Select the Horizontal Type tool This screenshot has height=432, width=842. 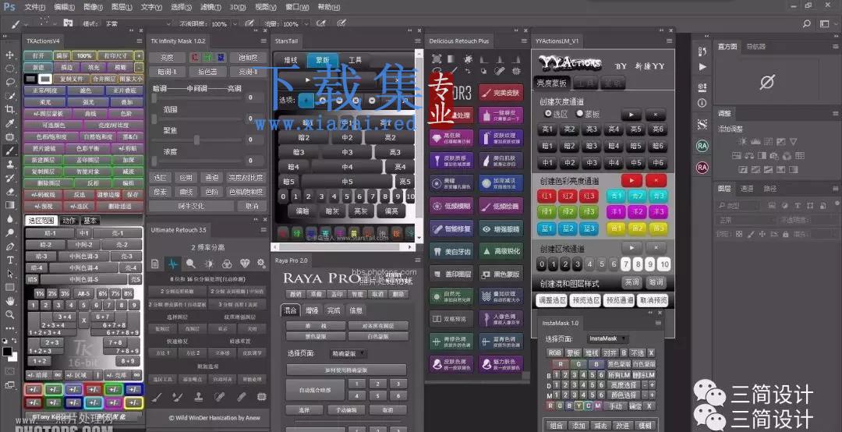(x=9, y=260)
